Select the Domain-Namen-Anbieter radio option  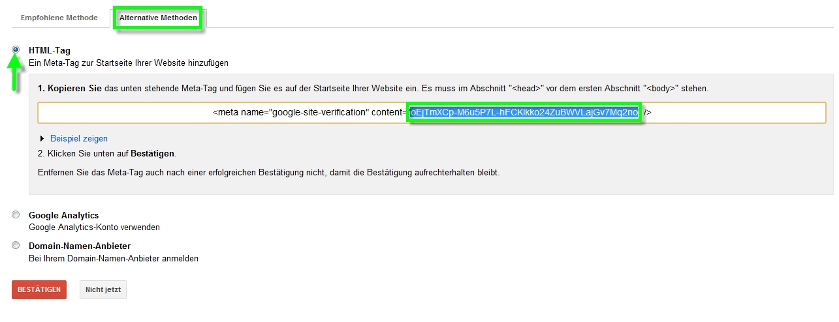tap(16, 245)
